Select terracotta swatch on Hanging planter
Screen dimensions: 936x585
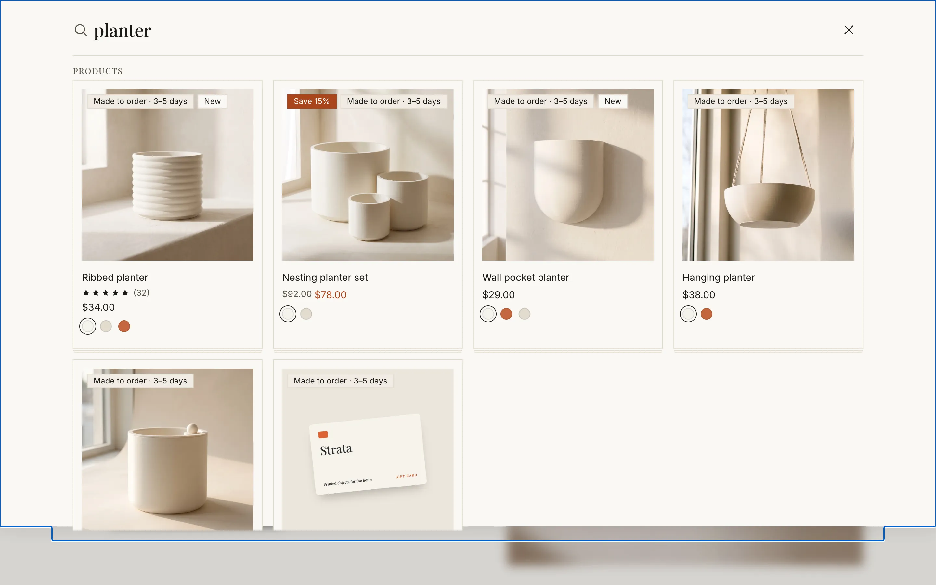(x=706, y=314)
